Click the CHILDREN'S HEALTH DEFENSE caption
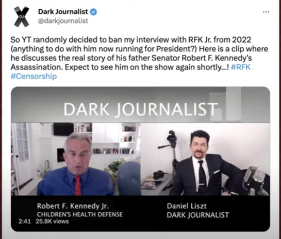This screenshot has width=281, height=239. click(x=80, y=214)
